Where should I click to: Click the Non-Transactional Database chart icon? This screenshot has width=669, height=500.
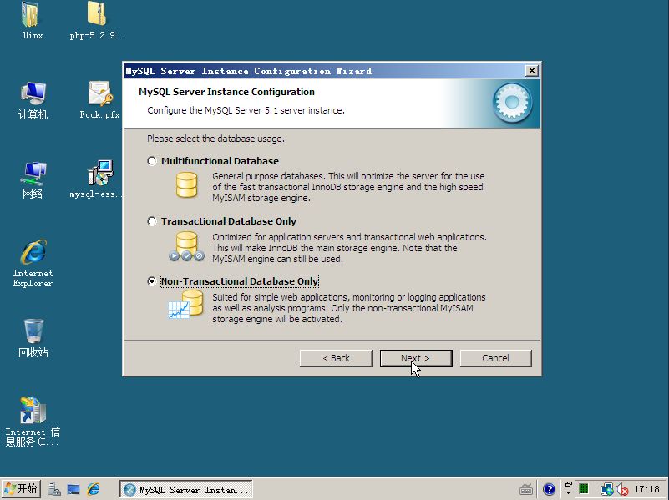185,305
